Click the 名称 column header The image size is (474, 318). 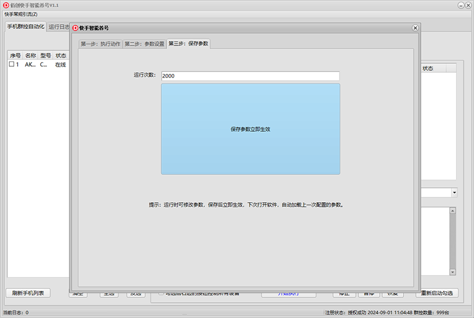pyautogui.click(x=31, y=56)
